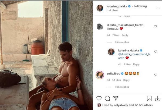Like katerina_dalaka's reply comment

click(156, 52)
